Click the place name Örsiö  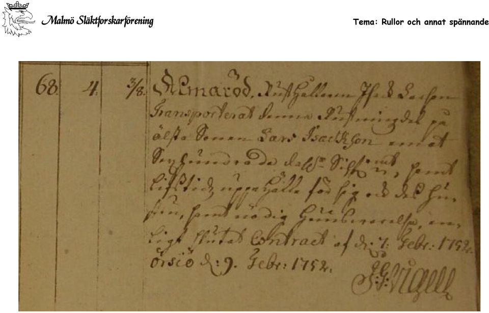click(173, 261)
